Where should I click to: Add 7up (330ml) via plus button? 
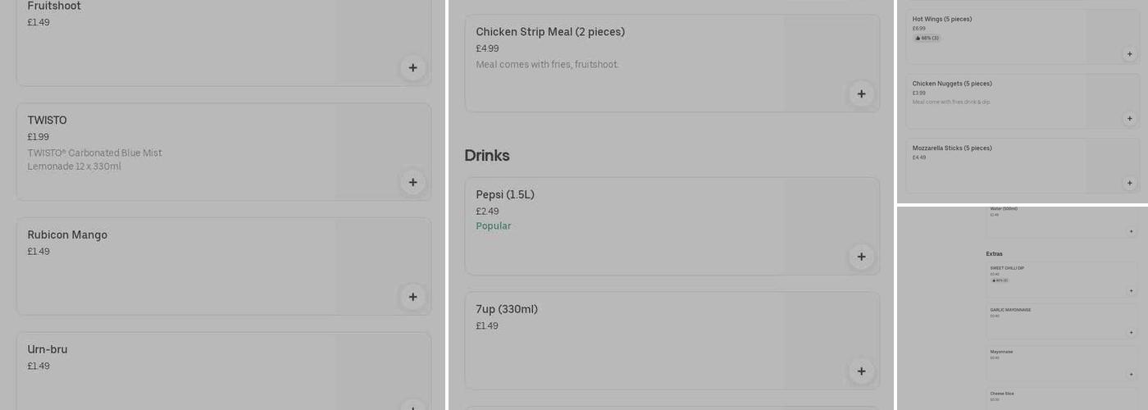(x=861, y=371)
